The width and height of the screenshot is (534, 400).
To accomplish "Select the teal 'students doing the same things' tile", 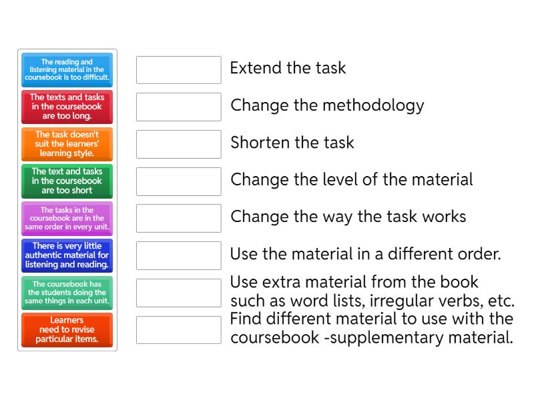I will point(67,293).
